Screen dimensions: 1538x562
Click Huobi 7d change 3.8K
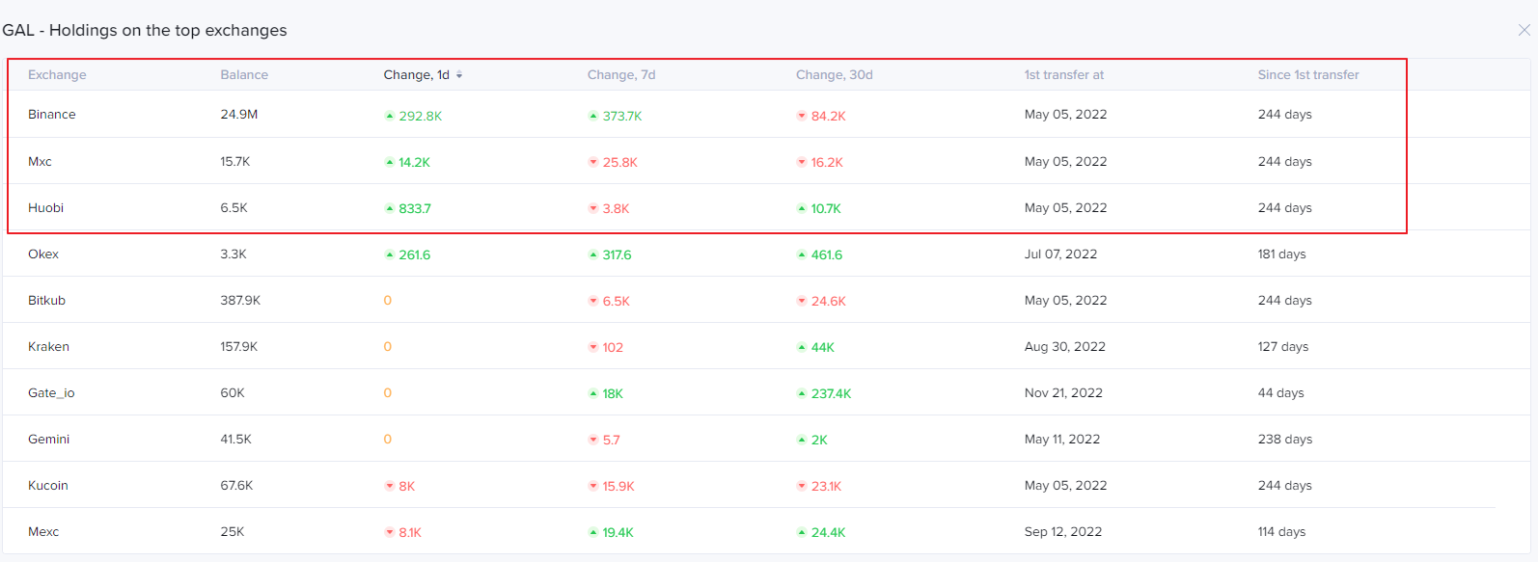pos(616,208)
